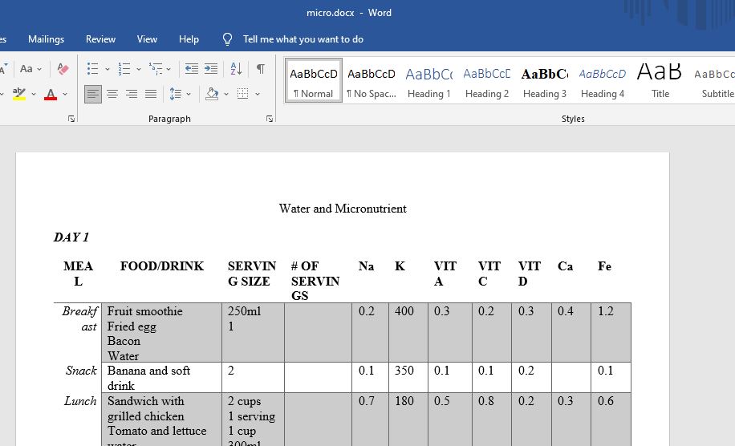Apply the No Spacing style
The image size is (735, 446).
372,80
